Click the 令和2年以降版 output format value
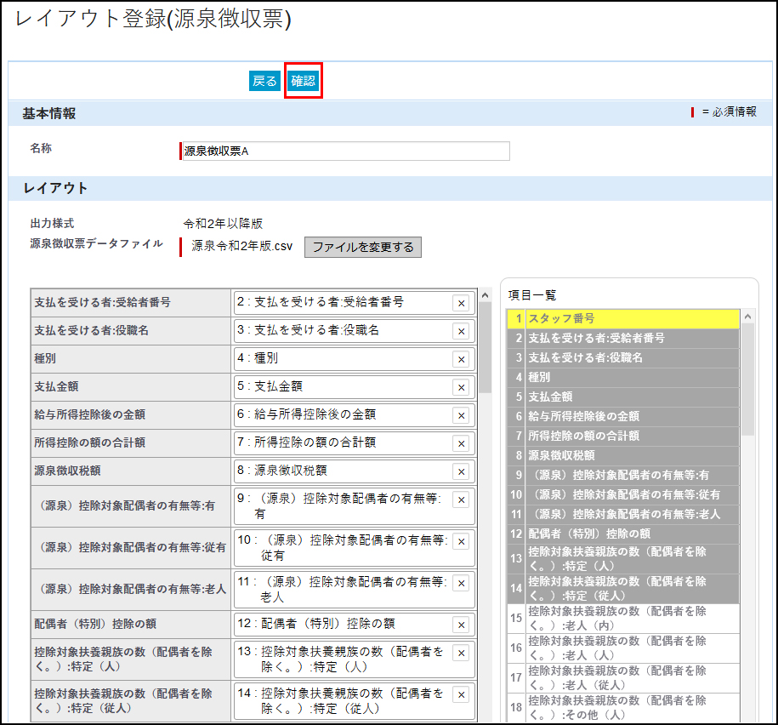 tap(223, 224)
